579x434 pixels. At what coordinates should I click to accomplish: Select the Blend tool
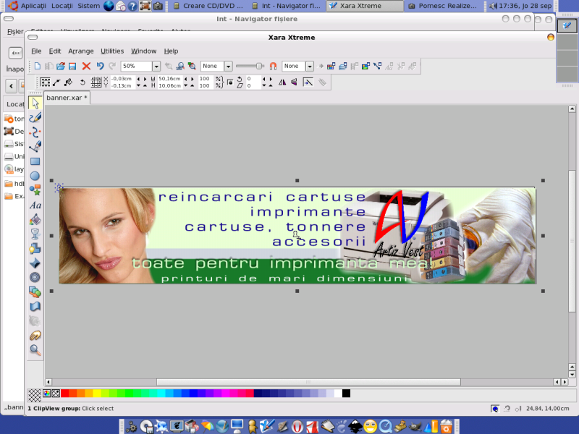(x=35, y=292)
